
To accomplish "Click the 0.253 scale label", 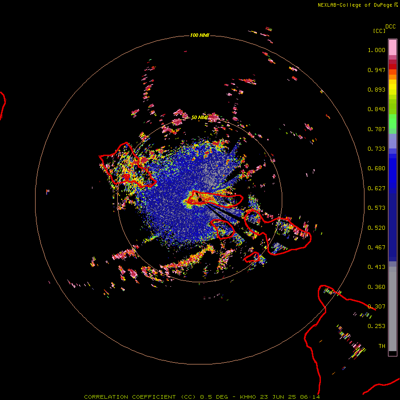I will coord(376,326).
